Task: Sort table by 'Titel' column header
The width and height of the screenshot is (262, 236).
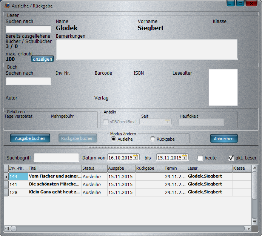Action: click(x=55, y=168)
